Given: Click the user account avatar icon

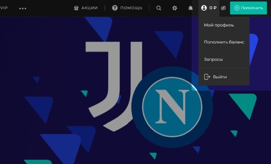Looking at the screenshot, I should (204, 8).
